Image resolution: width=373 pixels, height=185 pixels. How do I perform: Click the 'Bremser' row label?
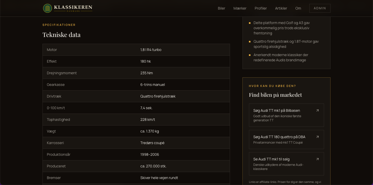(54, 178)
